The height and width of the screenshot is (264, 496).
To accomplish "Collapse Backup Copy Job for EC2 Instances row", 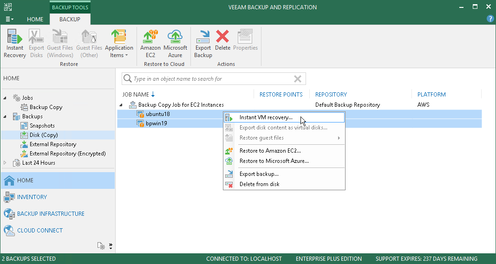I will 121,105.
